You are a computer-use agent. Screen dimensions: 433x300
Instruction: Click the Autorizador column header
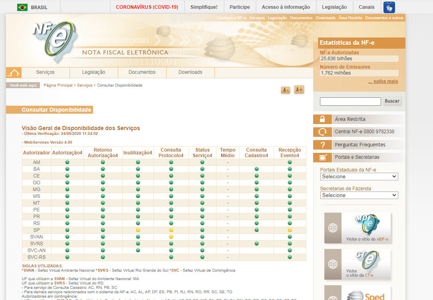pos(36,153)
